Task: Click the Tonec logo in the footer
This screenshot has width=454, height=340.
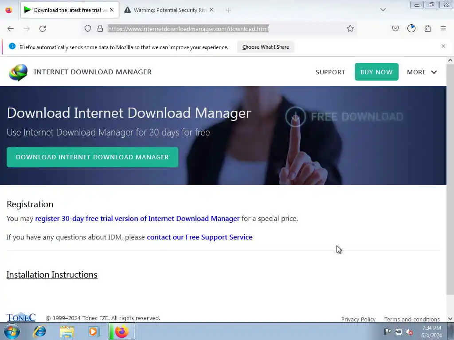Action: (x=21, y=317)
